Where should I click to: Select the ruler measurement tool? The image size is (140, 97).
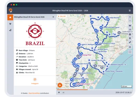[130, 42]
